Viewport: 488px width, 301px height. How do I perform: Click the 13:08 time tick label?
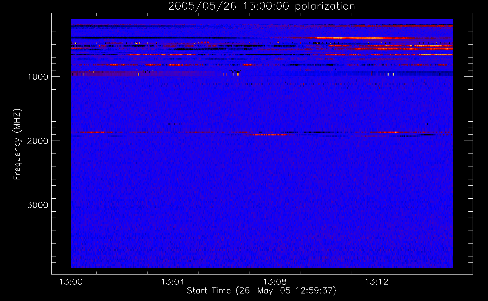pyautogui.click(x=275, y=282)
